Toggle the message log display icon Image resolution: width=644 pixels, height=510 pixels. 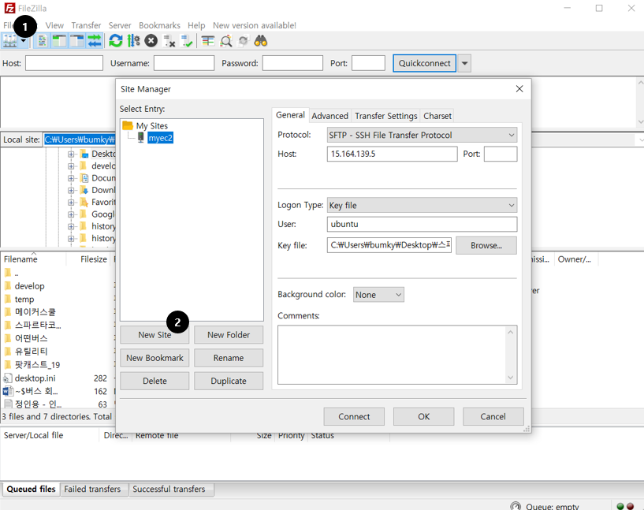click(x=42, y=41)
